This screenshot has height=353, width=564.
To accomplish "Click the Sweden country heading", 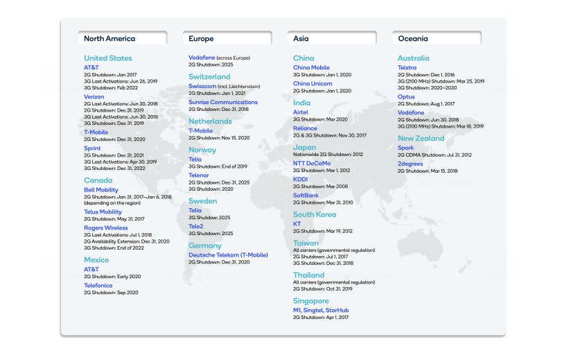I will pos(202,201).
